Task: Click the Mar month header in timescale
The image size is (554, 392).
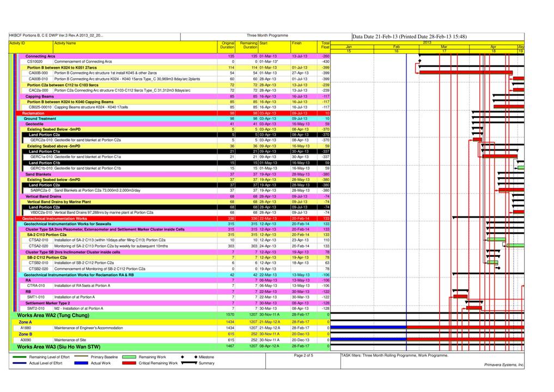Action: (x=444, y=47)
